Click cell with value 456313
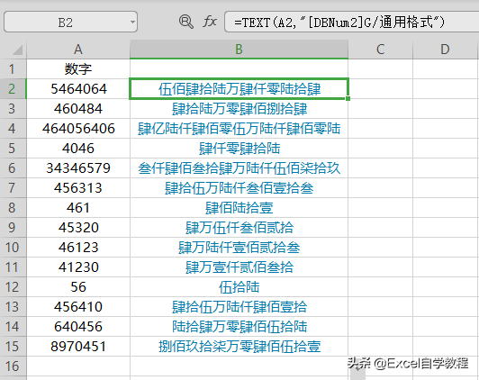Image resolution: width=479 pixels, height=380 pixels. 78,188
